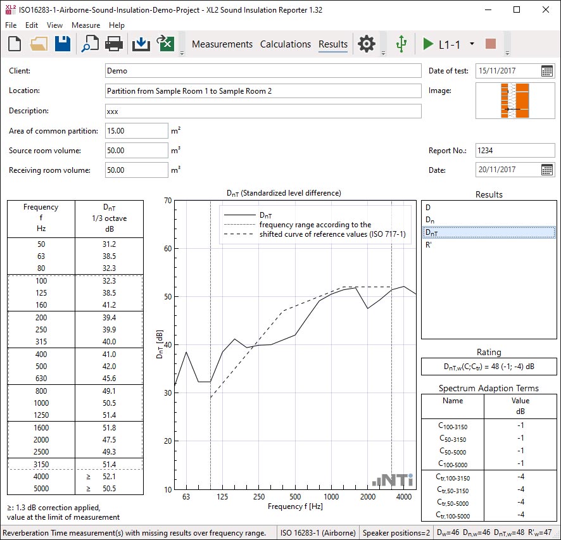Switch to the Calculations tab
The width and height of the screenshot is (561, 540).
click(286, 44)
